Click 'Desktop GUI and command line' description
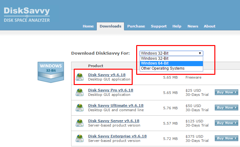Screen dimensions: 240x147 coord(116,110)
